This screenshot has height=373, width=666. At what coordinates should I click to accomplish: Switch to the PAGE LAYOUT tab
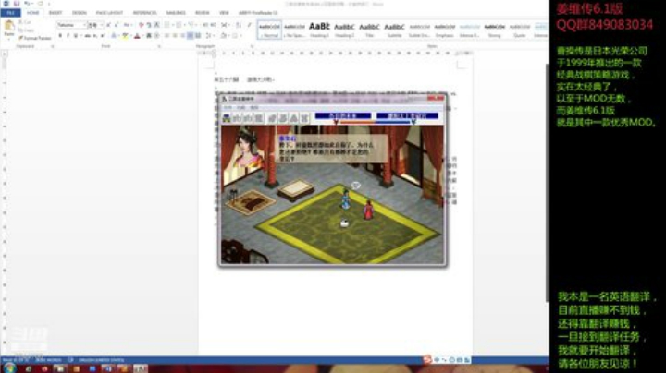pyautogui.click(x=109, y=13)
